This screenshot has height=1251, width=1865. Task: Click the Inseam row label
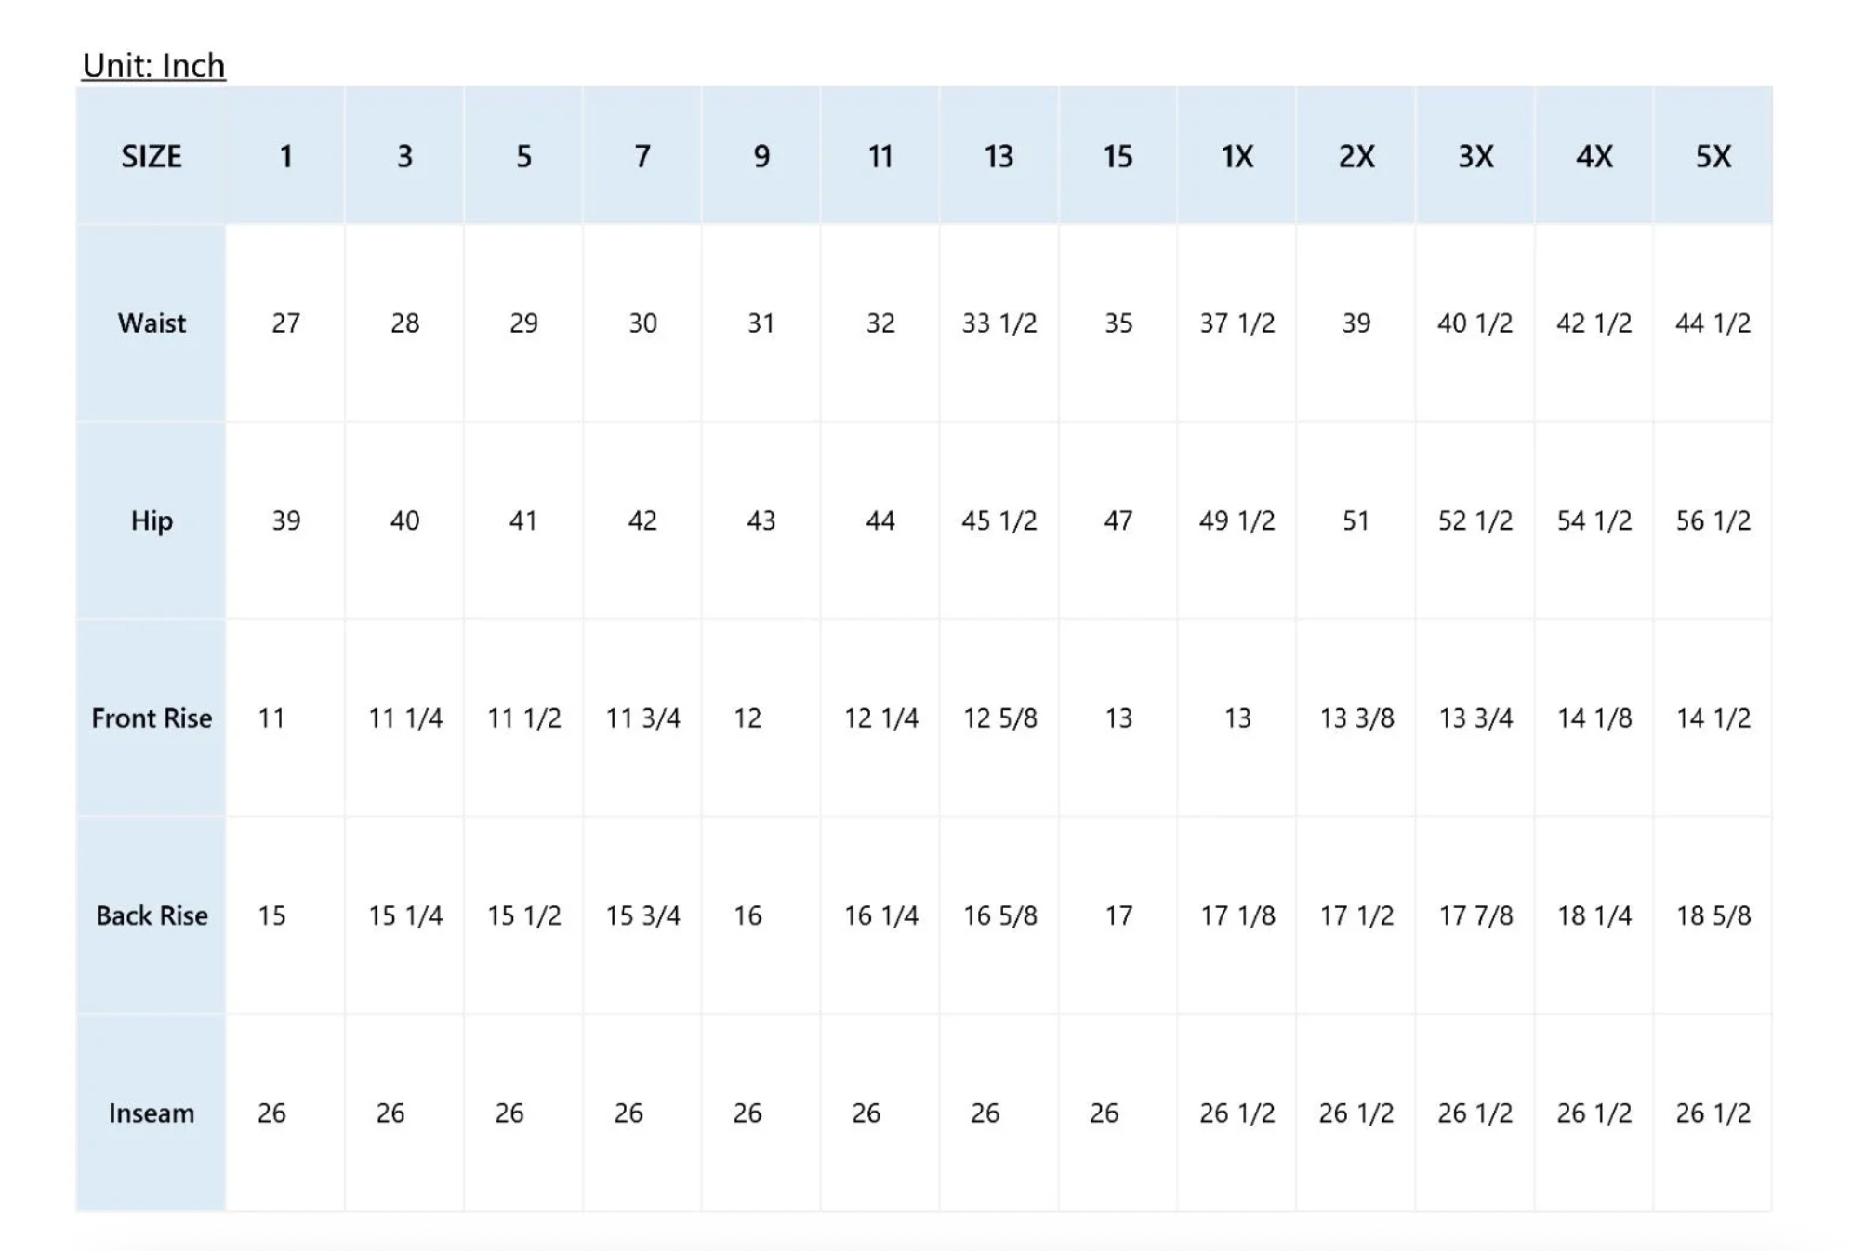coord(152,1113)
